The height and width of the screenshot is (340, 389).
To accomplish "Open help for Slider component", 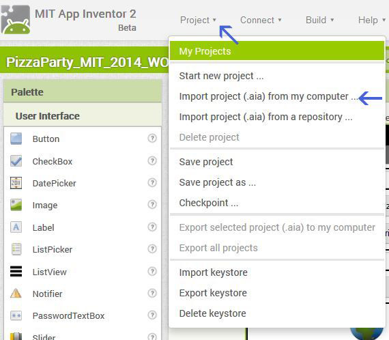I will [x=152, y=337].
